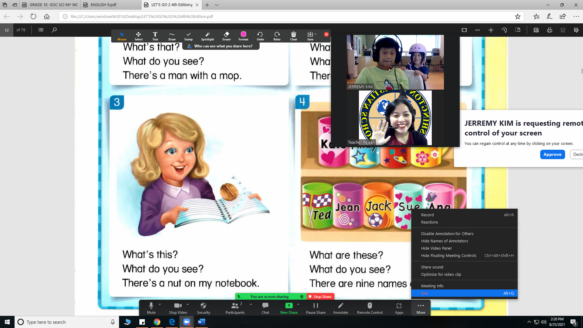Switch to ENGLISH 9.pdf tab
This screenshot has width=583, height=328.
coord(111,5)
